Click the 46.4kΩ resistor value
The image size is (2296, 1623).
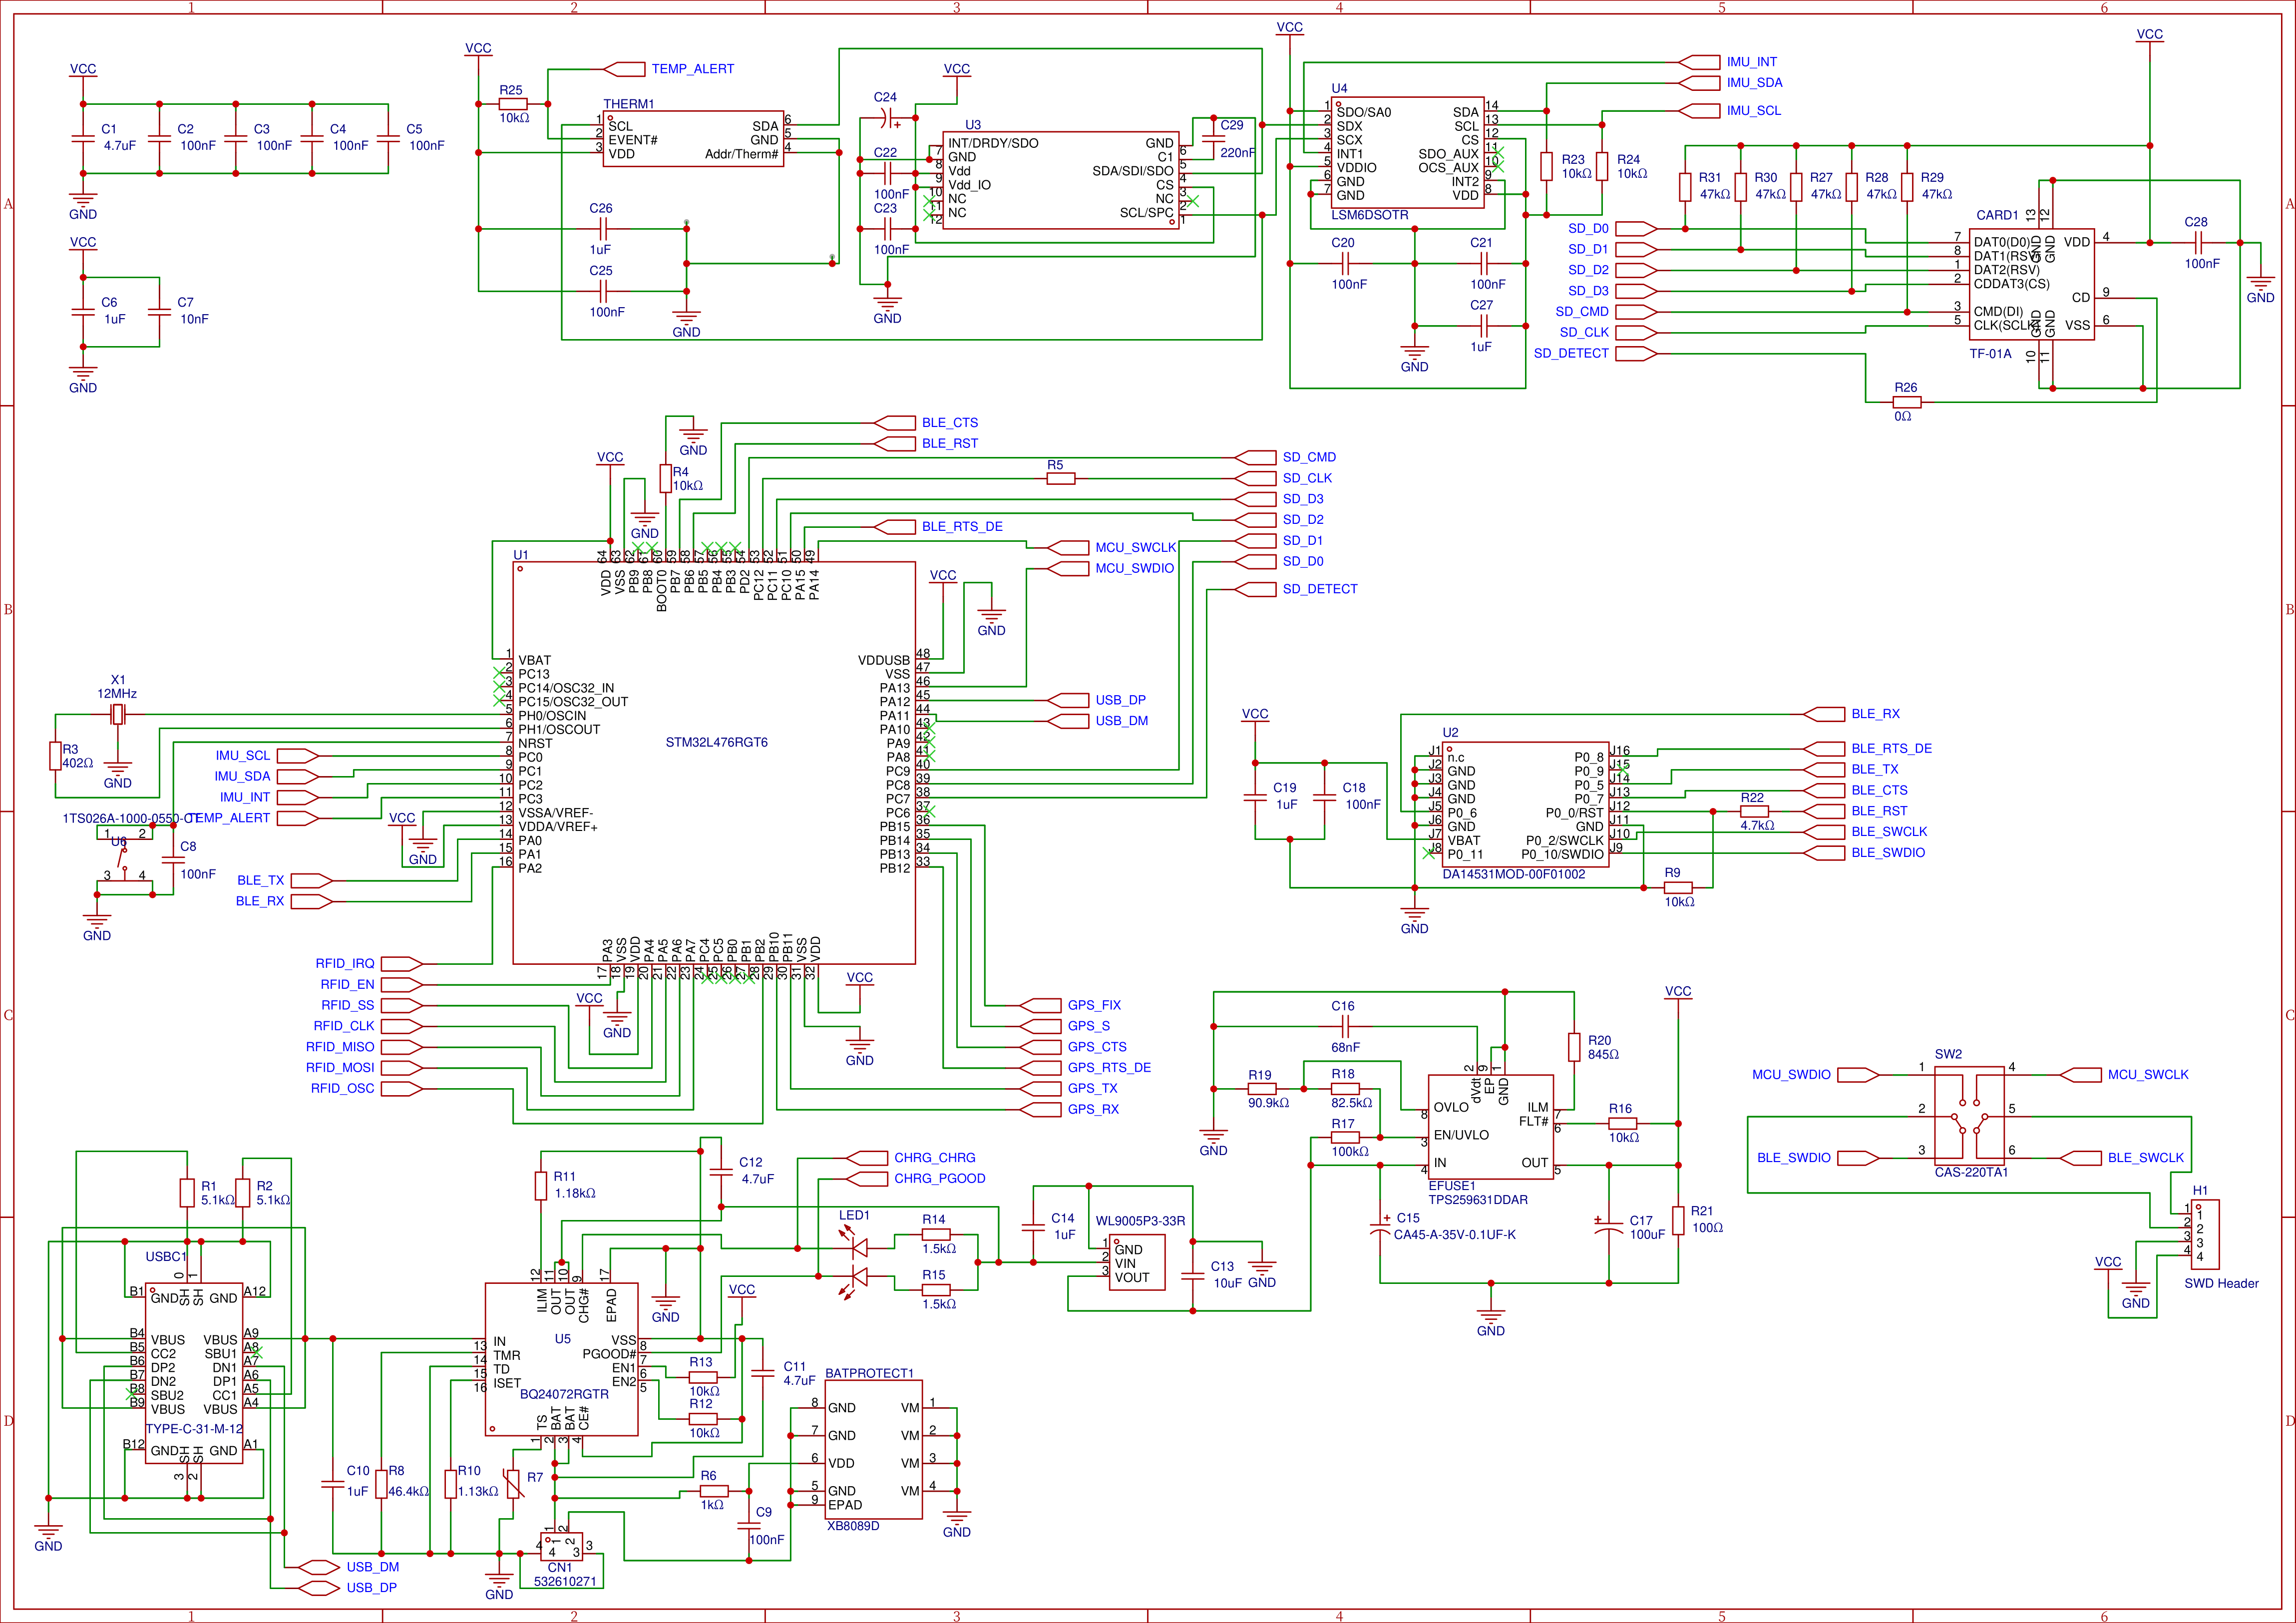point(408,1492)
